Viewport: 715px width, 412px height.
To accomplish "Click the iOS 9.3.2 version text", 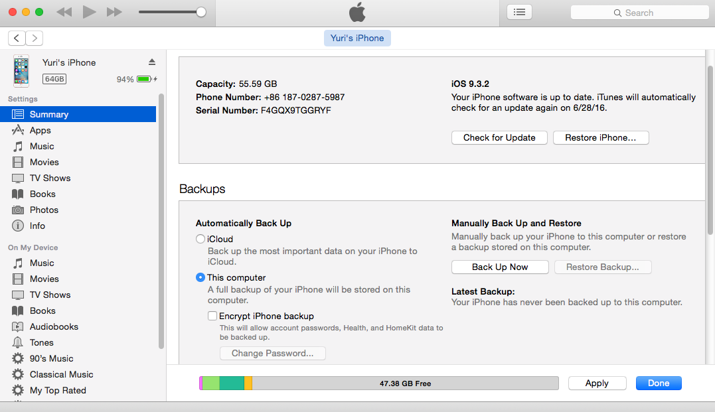I will (470, 84).
